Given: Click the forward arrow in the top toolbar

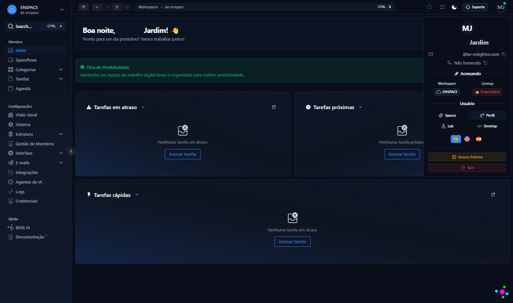Looking at the screenshot, I should [x=107, y=7].
